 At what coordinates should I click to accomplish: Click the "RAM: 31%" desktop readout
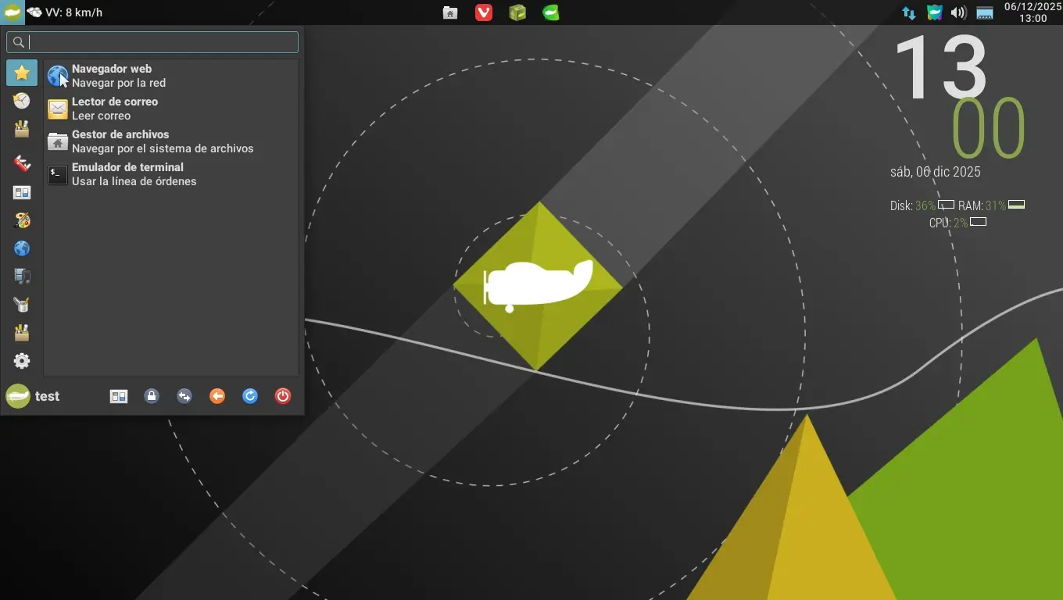982,206
